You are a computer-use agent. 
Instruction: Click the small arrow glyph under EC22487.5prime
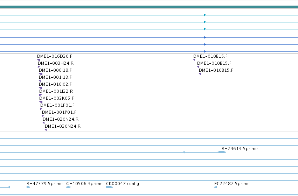coord(216,187)
